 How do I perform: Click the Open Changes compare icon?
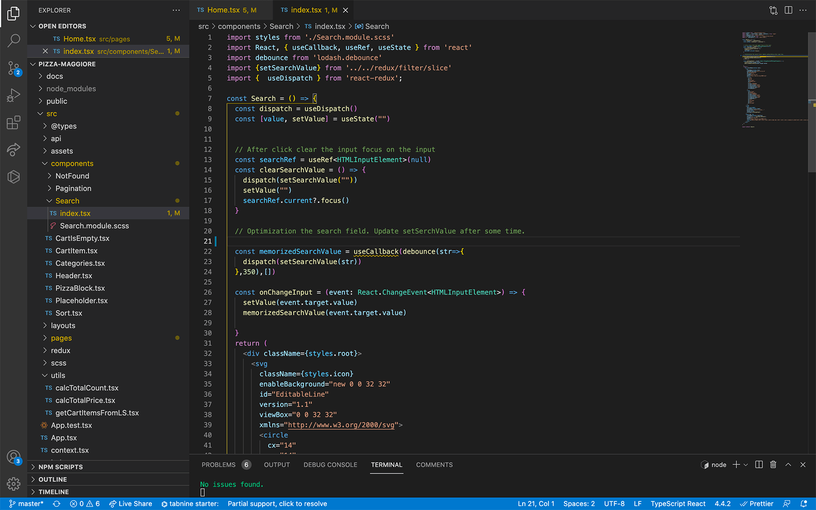[773, 10]
